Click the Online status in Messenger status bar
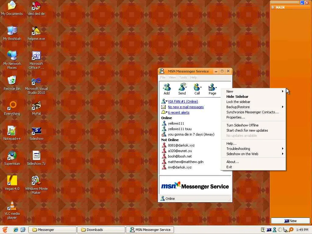The width and height of the screenshot is (312, 234). click(168, 199)
